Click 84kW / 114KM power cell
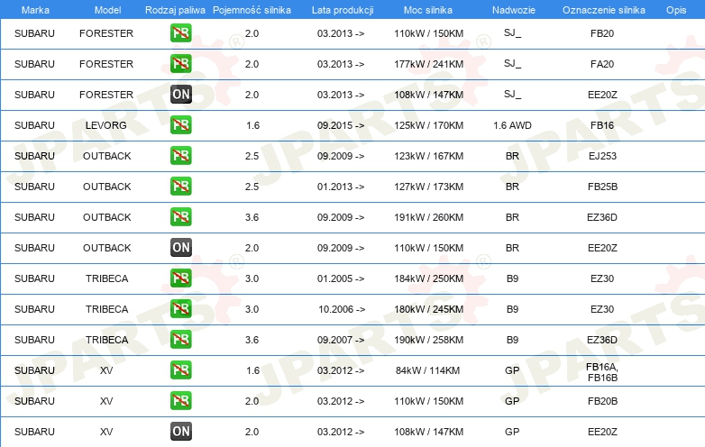Viewport: 705px width, 447px height. (x=427, y=370)
